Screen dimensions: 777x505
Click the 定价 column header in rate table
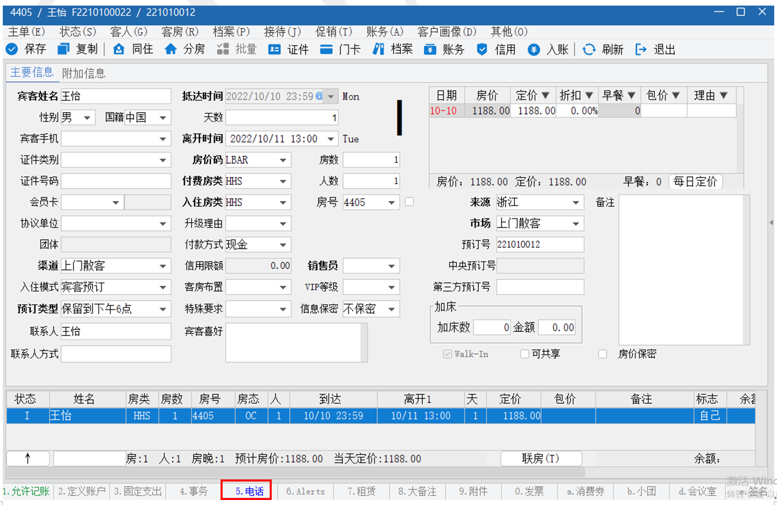pos(533,95)
